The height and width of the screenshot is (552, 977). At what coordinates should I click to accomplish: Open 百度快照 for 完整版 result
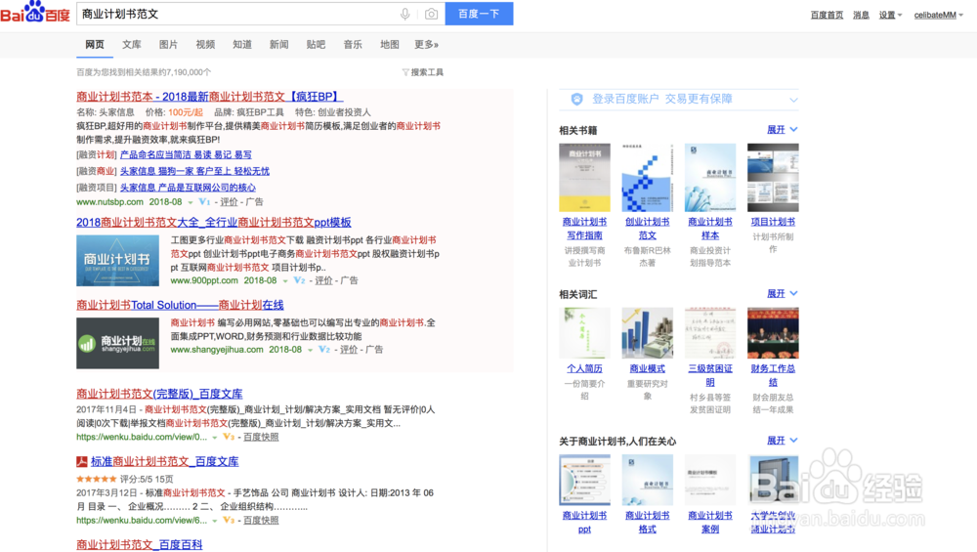click(261, 437)
